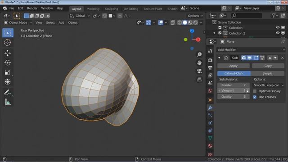This screenshot has width=288, height=162.
Task: Select the Scale tool
Action: 8,72
